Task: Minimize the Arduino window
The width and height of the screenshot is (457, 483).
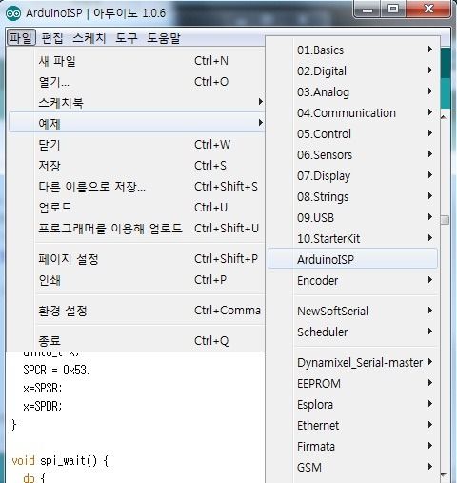Action: [368, 10]
